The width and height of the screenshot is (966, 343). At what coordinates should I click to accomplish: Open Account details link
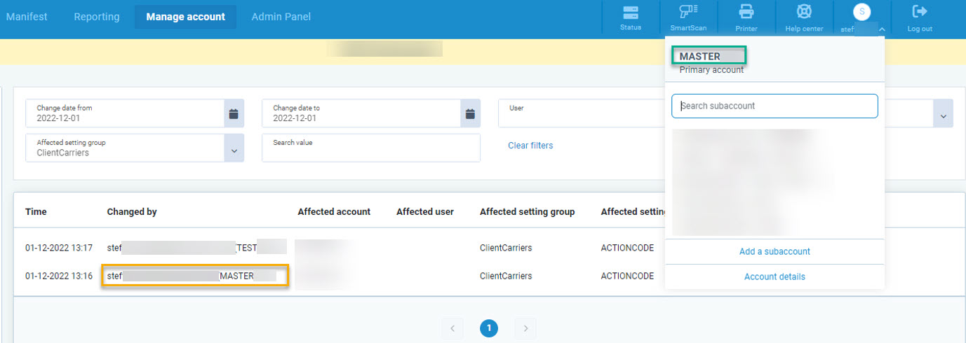pyautogui.click(x=774, y=276)
